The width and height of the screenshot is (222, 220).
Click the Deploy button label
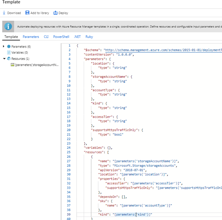pos(63,13)
